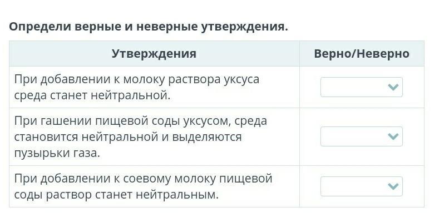Screen dimensions: 439x218
Task: Click the words становится нейтральной и выделяются
Action: click(127, 137)
